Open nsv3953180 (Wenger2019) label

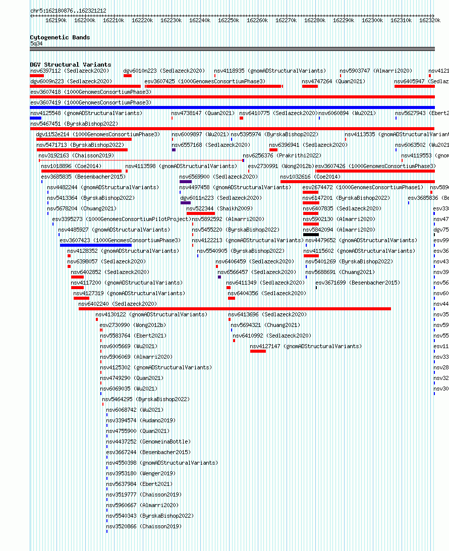point(141,473)
